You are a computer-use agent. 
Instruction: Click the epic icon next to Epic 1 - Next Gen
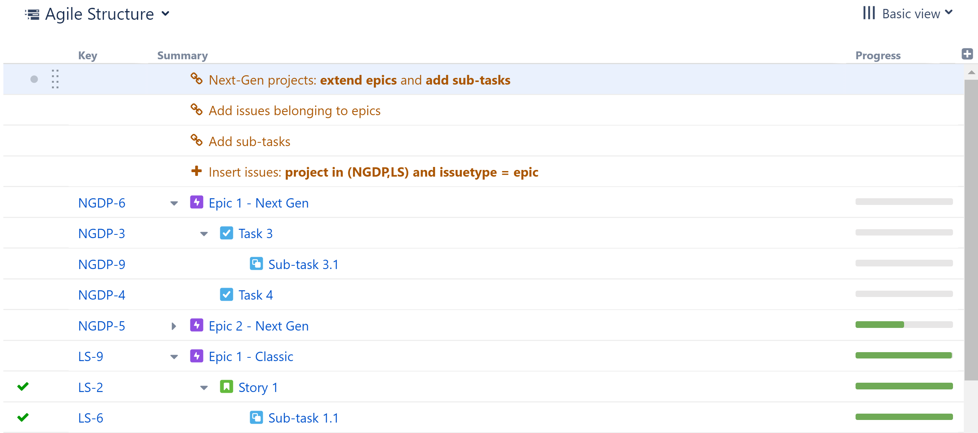click(x=197, y=203)
